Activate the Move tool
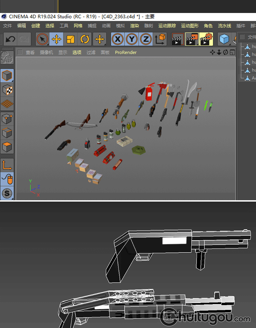256x328 pixels. tap(56, 39)
